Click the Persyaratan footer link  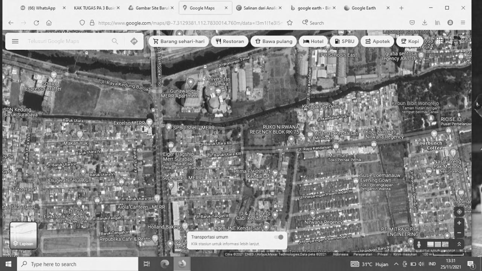363,254
